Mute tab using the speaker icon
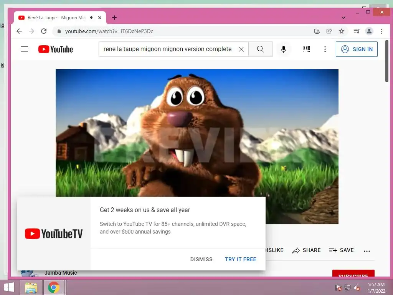The height and width of the screenshot is (295, 393). [x=92, y=18]
